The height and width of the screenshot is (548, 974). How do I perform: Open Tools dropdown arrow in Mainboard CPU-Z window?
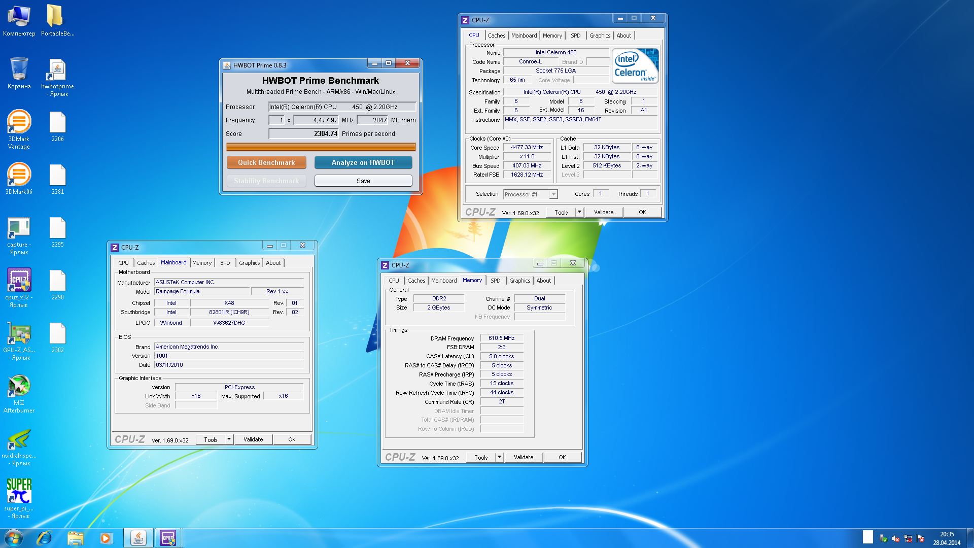tap(229, 439)
